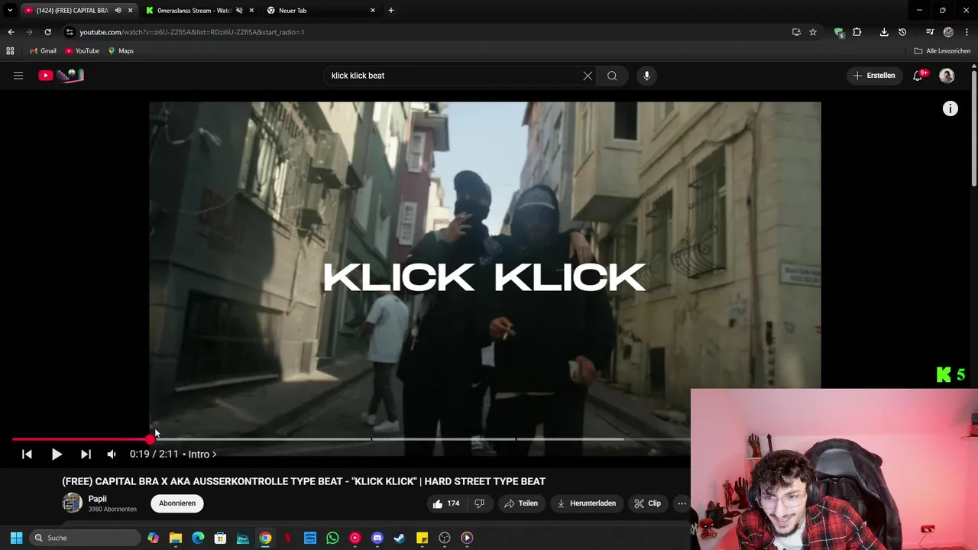
Task: Go back in browser history
Action: point(11,32)
